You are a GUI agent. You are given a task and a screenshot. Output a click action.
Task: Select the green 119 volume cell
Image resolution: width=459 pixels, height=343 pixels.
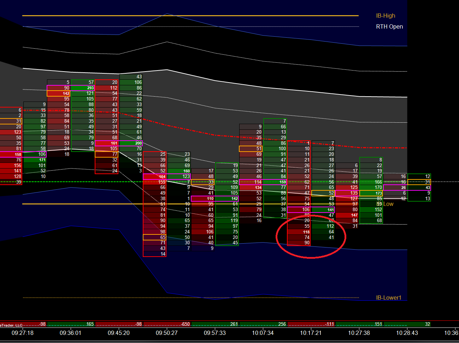click(x=227, y=221)
